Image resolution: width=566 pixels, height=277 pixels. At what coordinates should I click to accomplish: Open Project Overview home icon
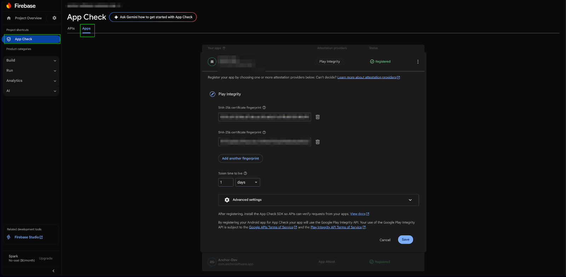(9, 18)
